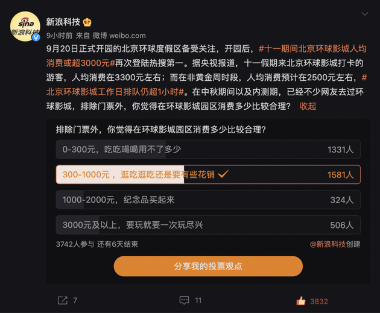Click the repost share icon
Screen dimensions: 380x313
coord(62,300)
